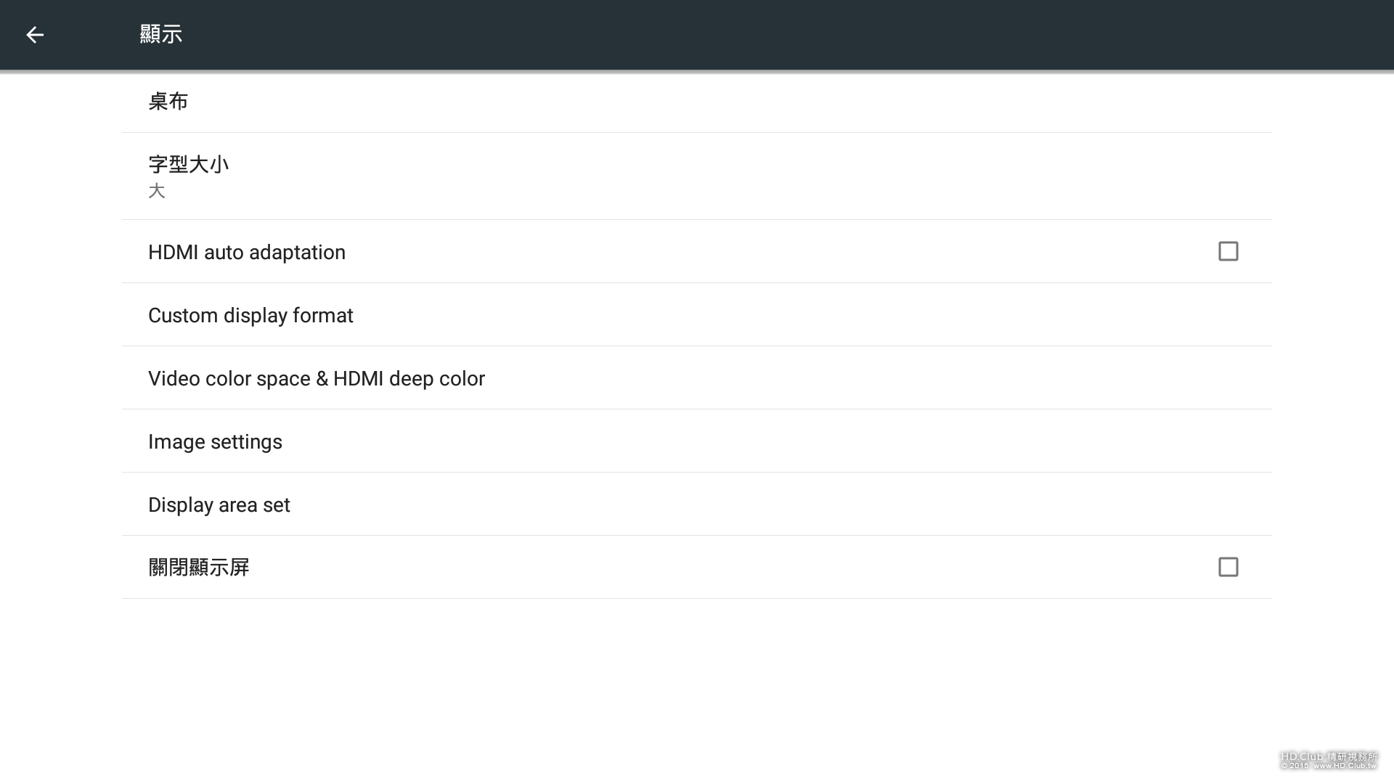Click blank space right of Custom display format
The image size is (1394, 784).
tap(799, 316)
